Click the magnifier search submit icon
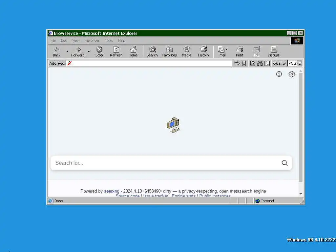This screenshot has width=336, height=252. point(284,163)
